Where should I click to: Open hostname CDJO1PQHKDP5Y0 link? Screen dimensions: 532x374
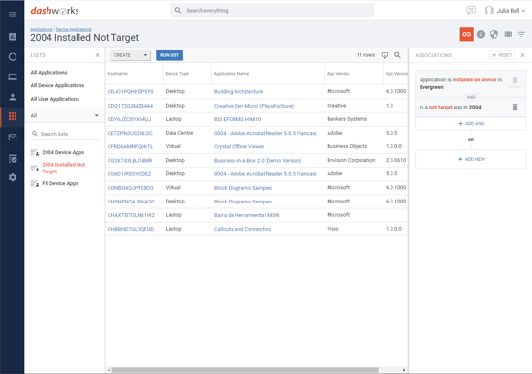(x=130, y=92)
